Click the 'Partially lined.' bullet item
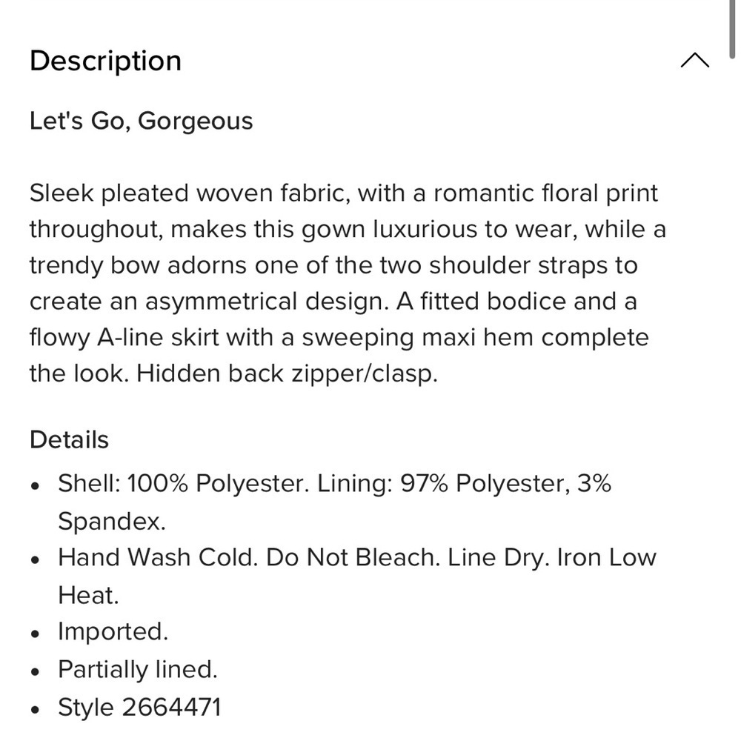Screen dimensions: 741x741 click(138, 669)
